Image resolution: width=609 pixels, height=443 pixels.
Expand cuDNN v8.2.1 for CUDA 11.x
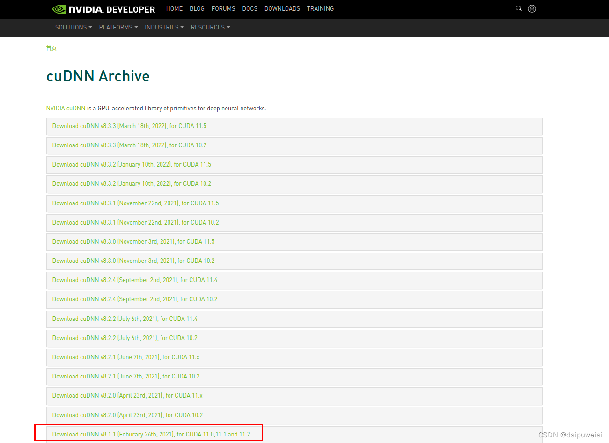(x=294, y=357)
